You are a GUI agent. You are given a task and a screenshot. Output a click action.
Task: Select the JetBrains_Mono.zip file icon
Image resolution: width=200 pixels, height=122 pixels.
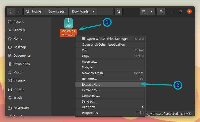click(x=68, y=23)
